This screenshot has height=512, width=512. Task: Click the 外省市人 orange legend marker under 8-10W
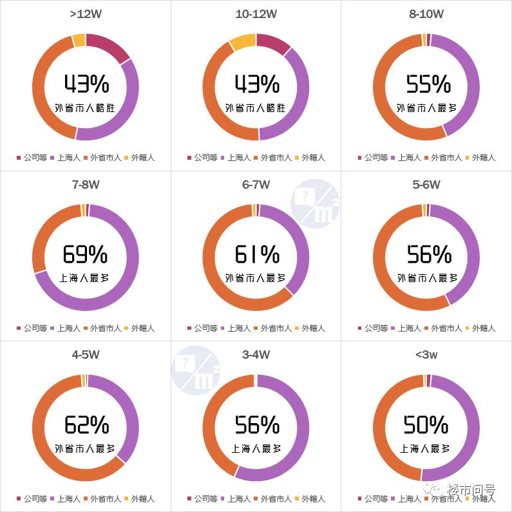(426, 158)
